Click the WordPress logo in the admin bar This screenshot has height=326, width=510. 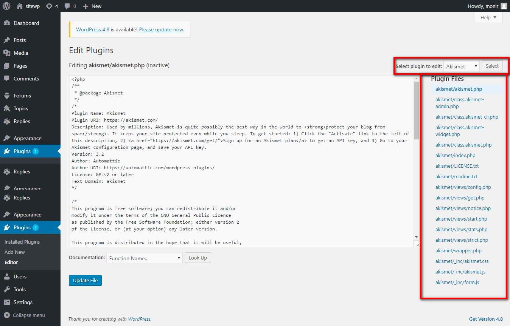6,6
